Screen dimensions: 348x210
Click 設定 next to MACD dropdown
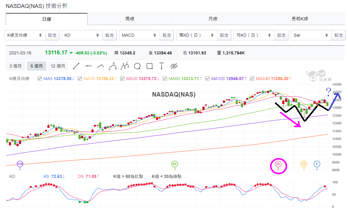(167, 35)
